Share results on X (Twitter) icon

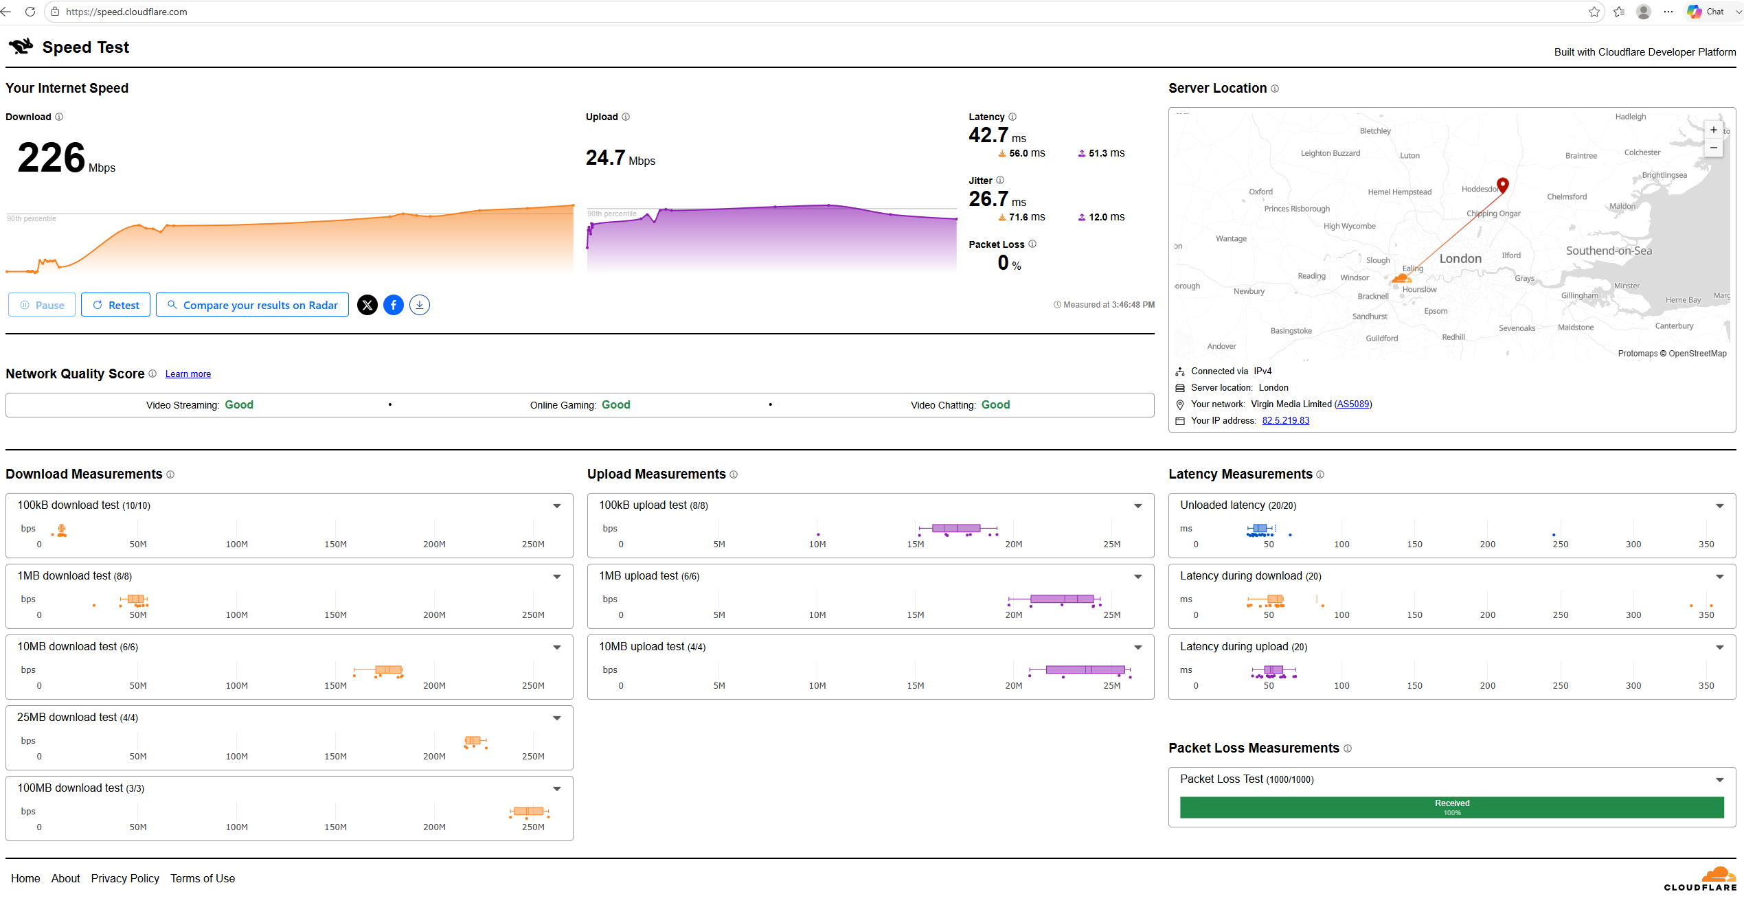point(367,305)
